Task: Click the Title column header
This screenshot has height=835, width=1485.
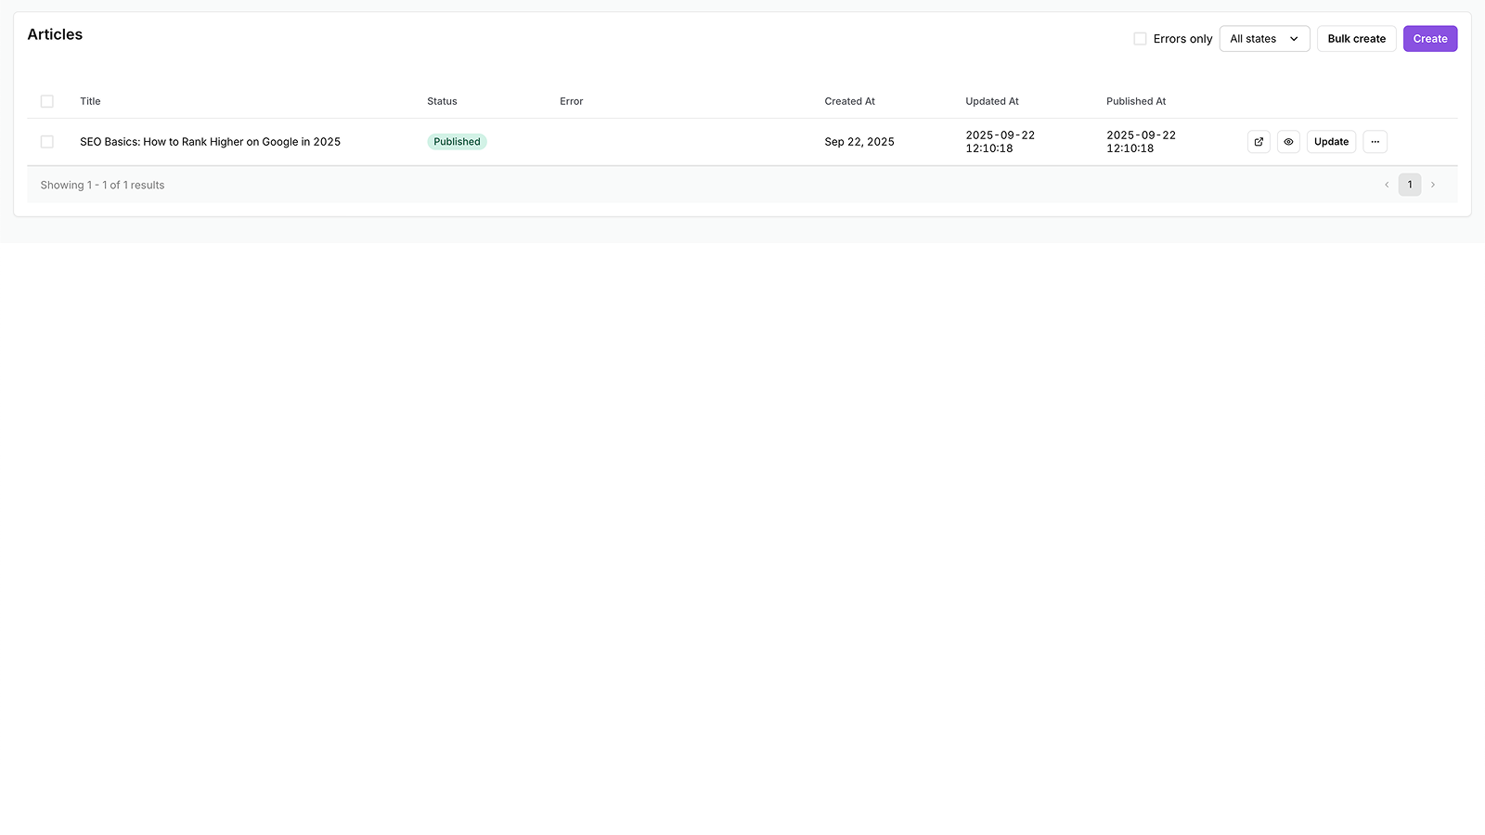Action: 89,101
